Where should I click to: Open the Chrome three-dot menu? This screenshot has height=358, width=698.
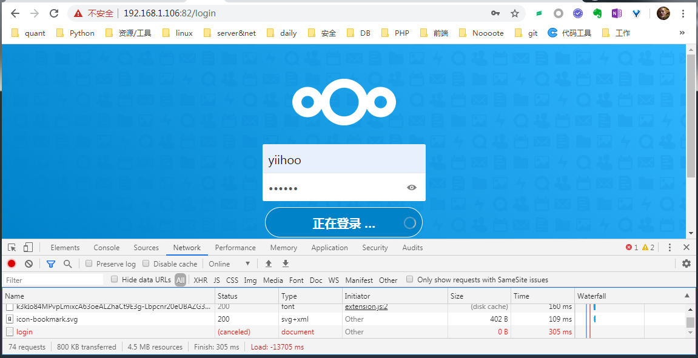coord(683,13)
